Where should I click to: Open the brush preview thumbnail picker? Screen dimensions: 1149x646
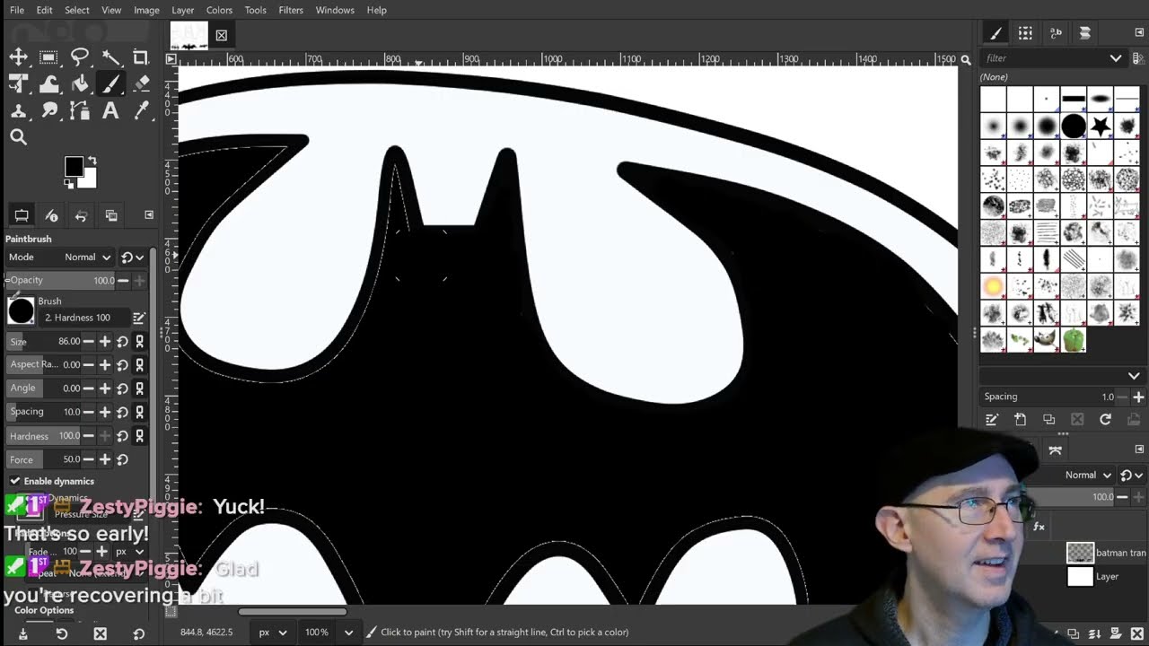[x=21, y=311]
